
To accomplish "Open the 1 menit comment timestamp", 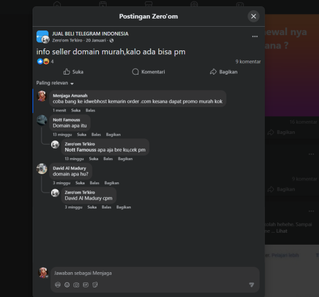I will pos(59,110).
